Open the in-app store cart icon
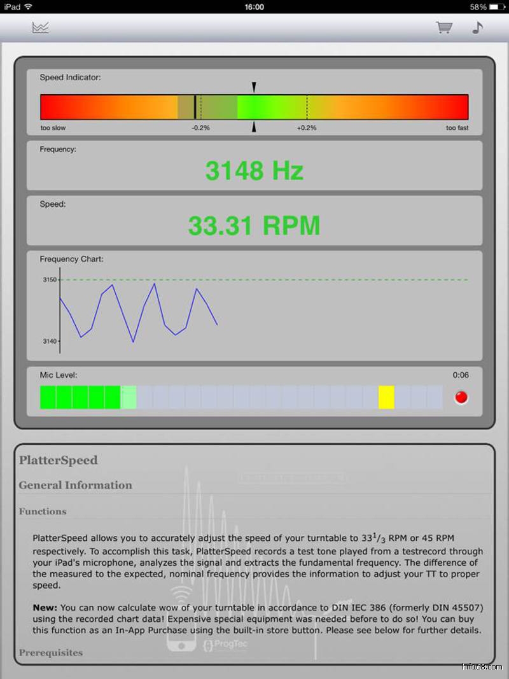This screenshot has width=509, height=679. click(x=443, y=27)
